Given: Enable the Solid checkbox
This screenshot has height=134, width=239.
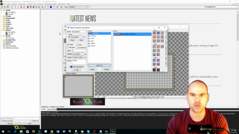Looking at the screenshot, I should tap(77, 45).
